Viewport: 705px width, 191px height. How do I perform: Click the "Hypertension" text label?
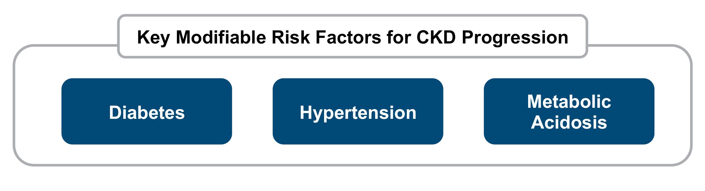(x=358, y=113)
